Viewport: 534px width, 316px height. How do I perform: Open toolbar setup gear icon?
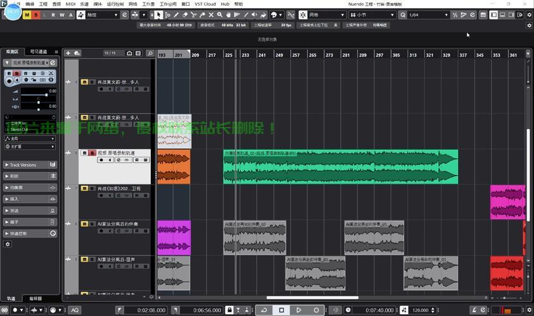(x=529, y=15)
